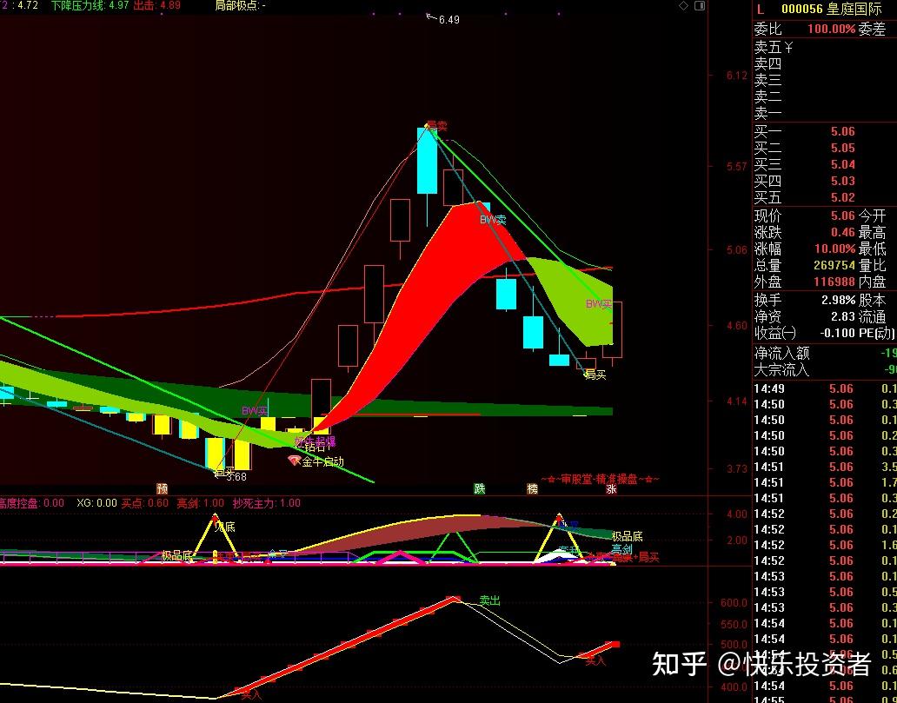Click the loudspeaker icon before the 金牛启动 signal
This screenshot has width=897, height=703.
pos(294,459)
